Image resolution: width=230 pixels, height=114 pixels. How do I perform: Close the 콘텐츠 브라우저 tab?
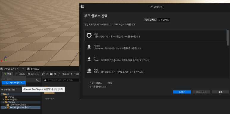pos(23,69)
